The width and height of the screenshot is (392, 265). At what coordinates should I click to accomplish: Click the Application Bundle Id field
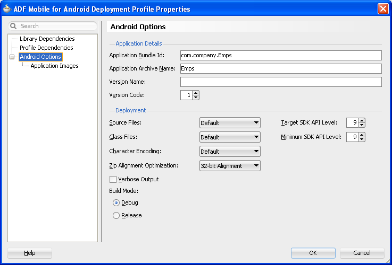click(281, 55)
